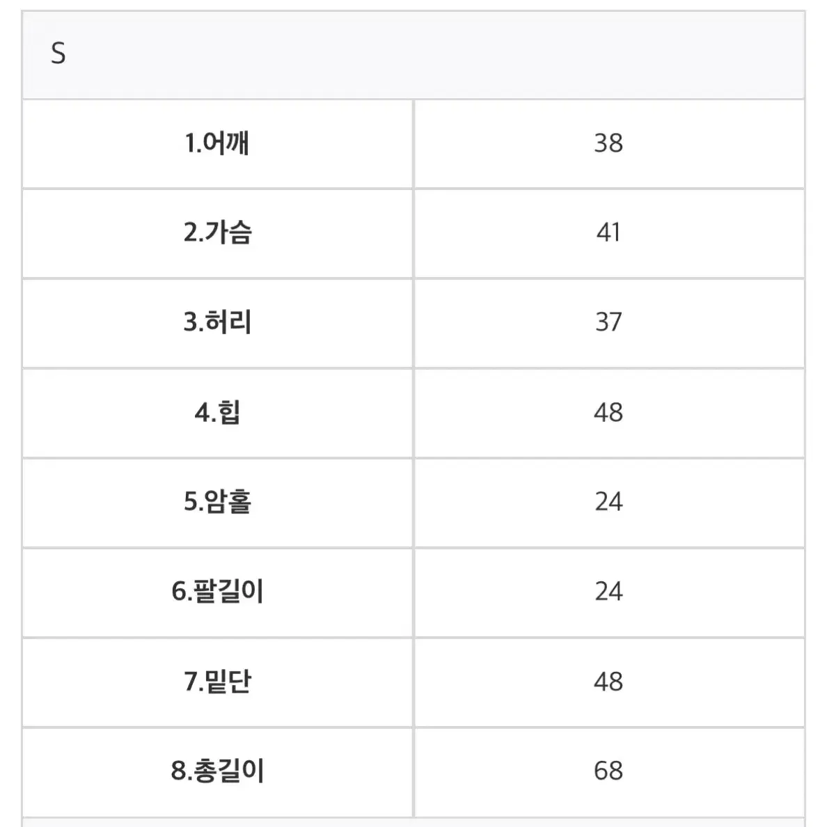Click the armhole value 24

coord(609,503)
